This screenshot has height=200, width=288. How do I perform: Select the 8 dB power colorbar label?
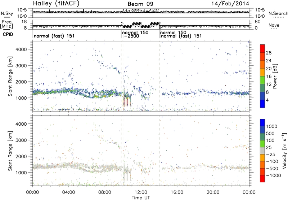tap(267, 92)
